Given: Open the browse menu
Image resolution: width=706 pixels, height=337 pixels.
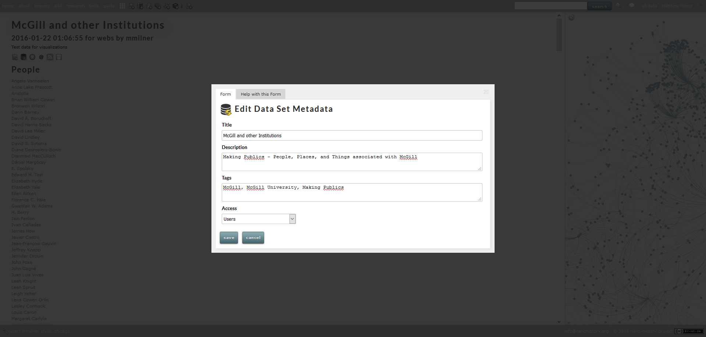Looking at the screenshot, I should point(42,6).
